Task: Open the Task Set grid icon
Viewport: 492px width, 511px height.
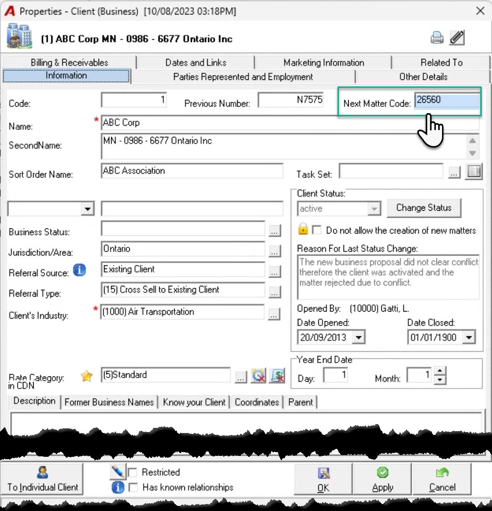Action: (474, 171)
